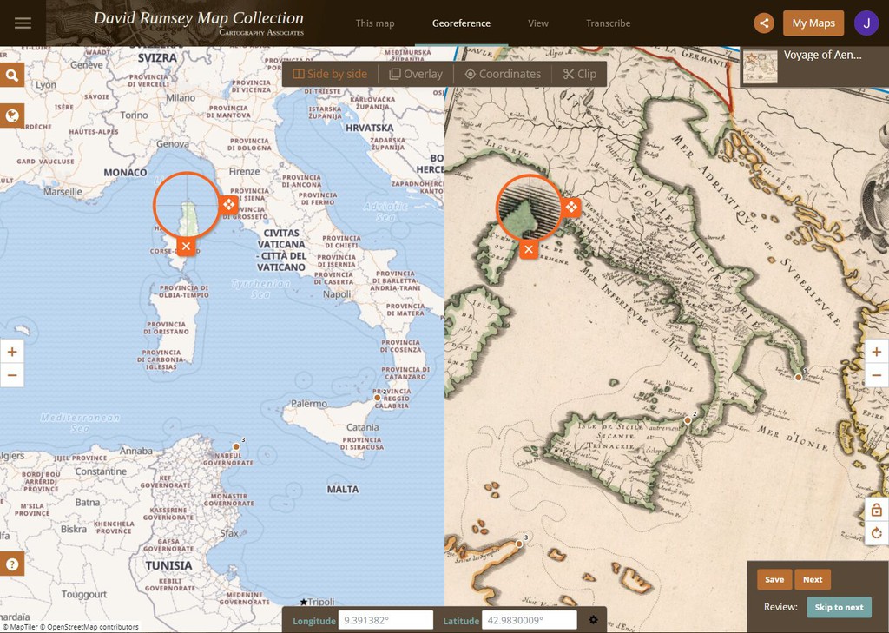Screen dimensions: 889x633
Task: Select Side by side view mode
Action: click(330, 75)
